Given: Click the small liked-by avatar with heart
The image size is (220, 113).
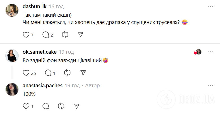Looking at the screenshot, I should 198,52.
